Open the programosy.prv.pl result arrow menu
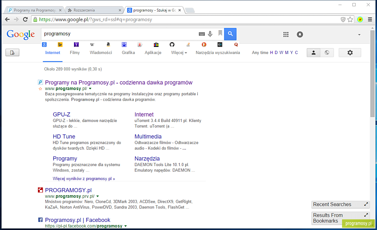Viewport: 377px width, 230px height. click(98, 196)
